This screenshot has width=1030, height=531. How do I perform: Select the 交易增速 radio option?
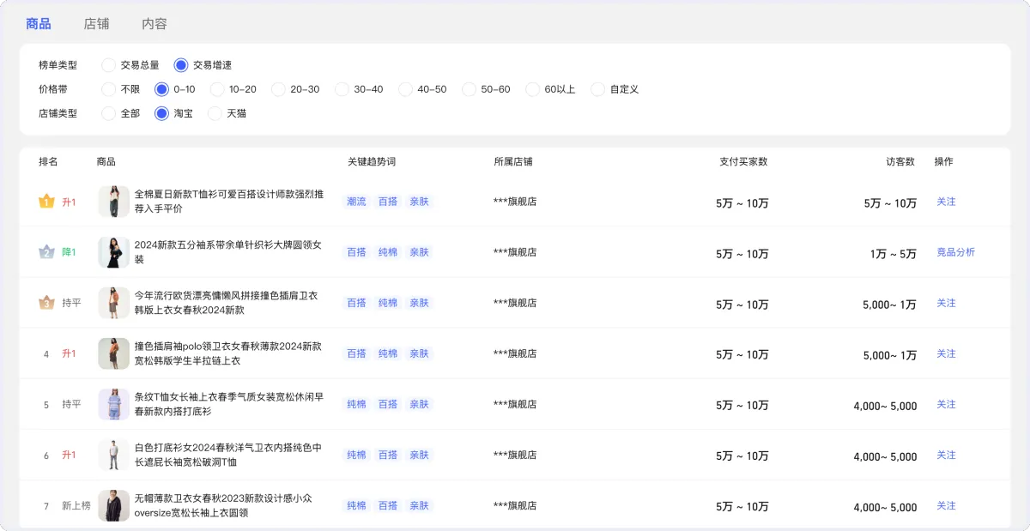pos(180,65)
